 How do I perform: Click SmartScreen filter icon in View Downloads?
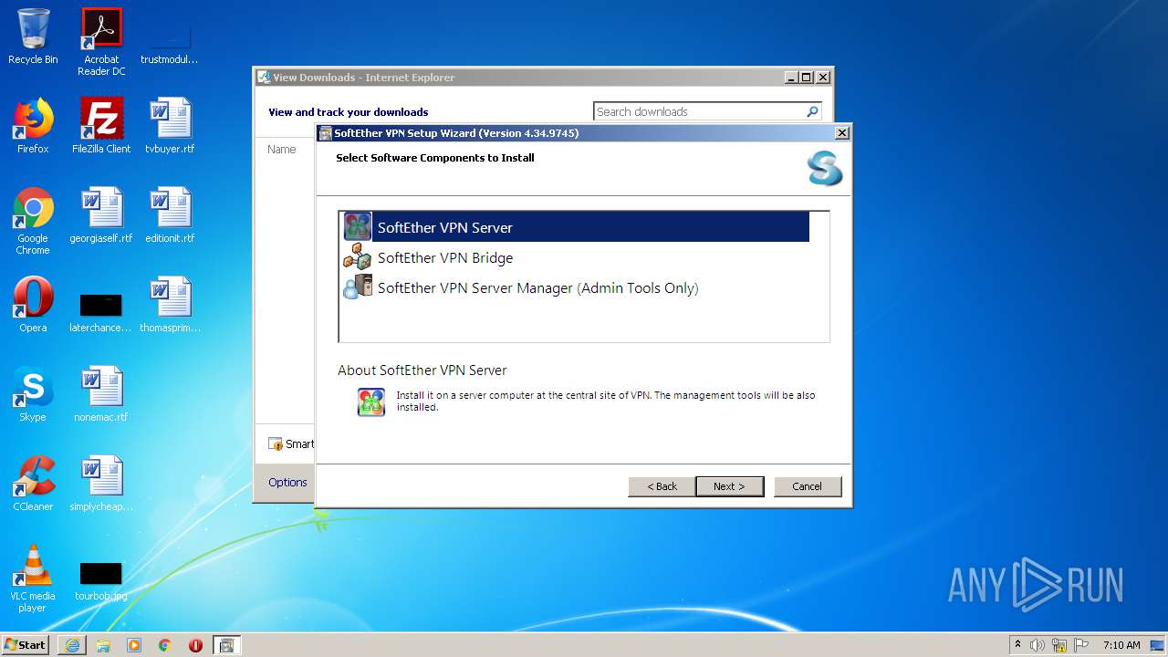click(276, 444)
